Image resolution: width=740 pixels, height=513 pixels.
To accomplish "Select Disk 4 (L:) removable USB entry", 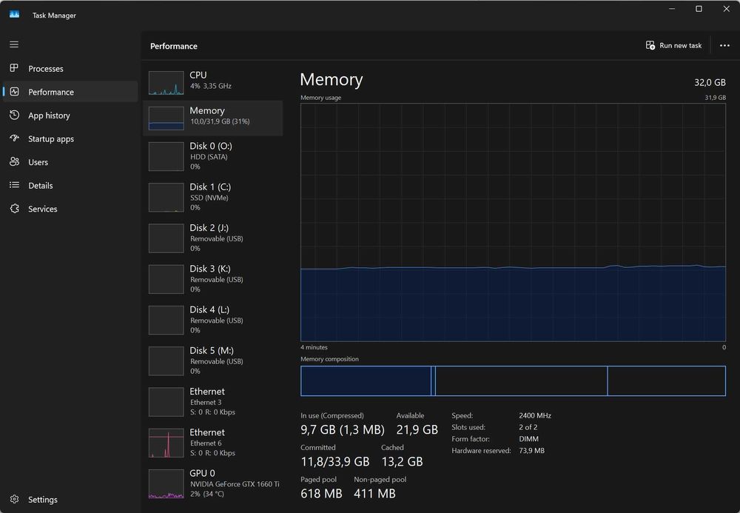I will point(213,320).
